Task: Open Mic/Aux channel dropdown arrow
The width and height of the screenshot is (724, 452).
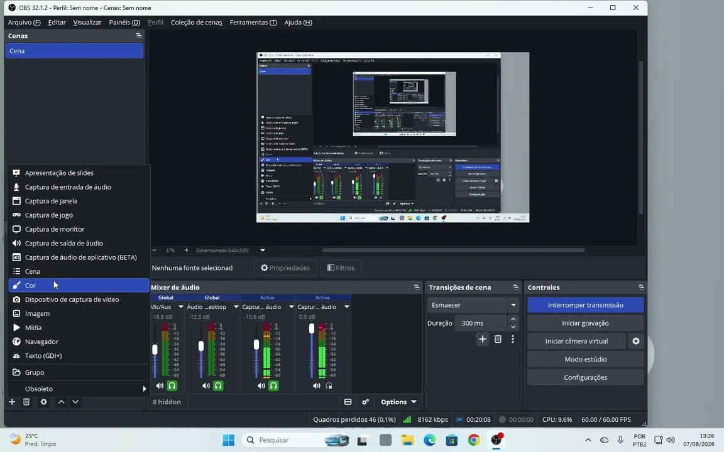Action: 180,307
